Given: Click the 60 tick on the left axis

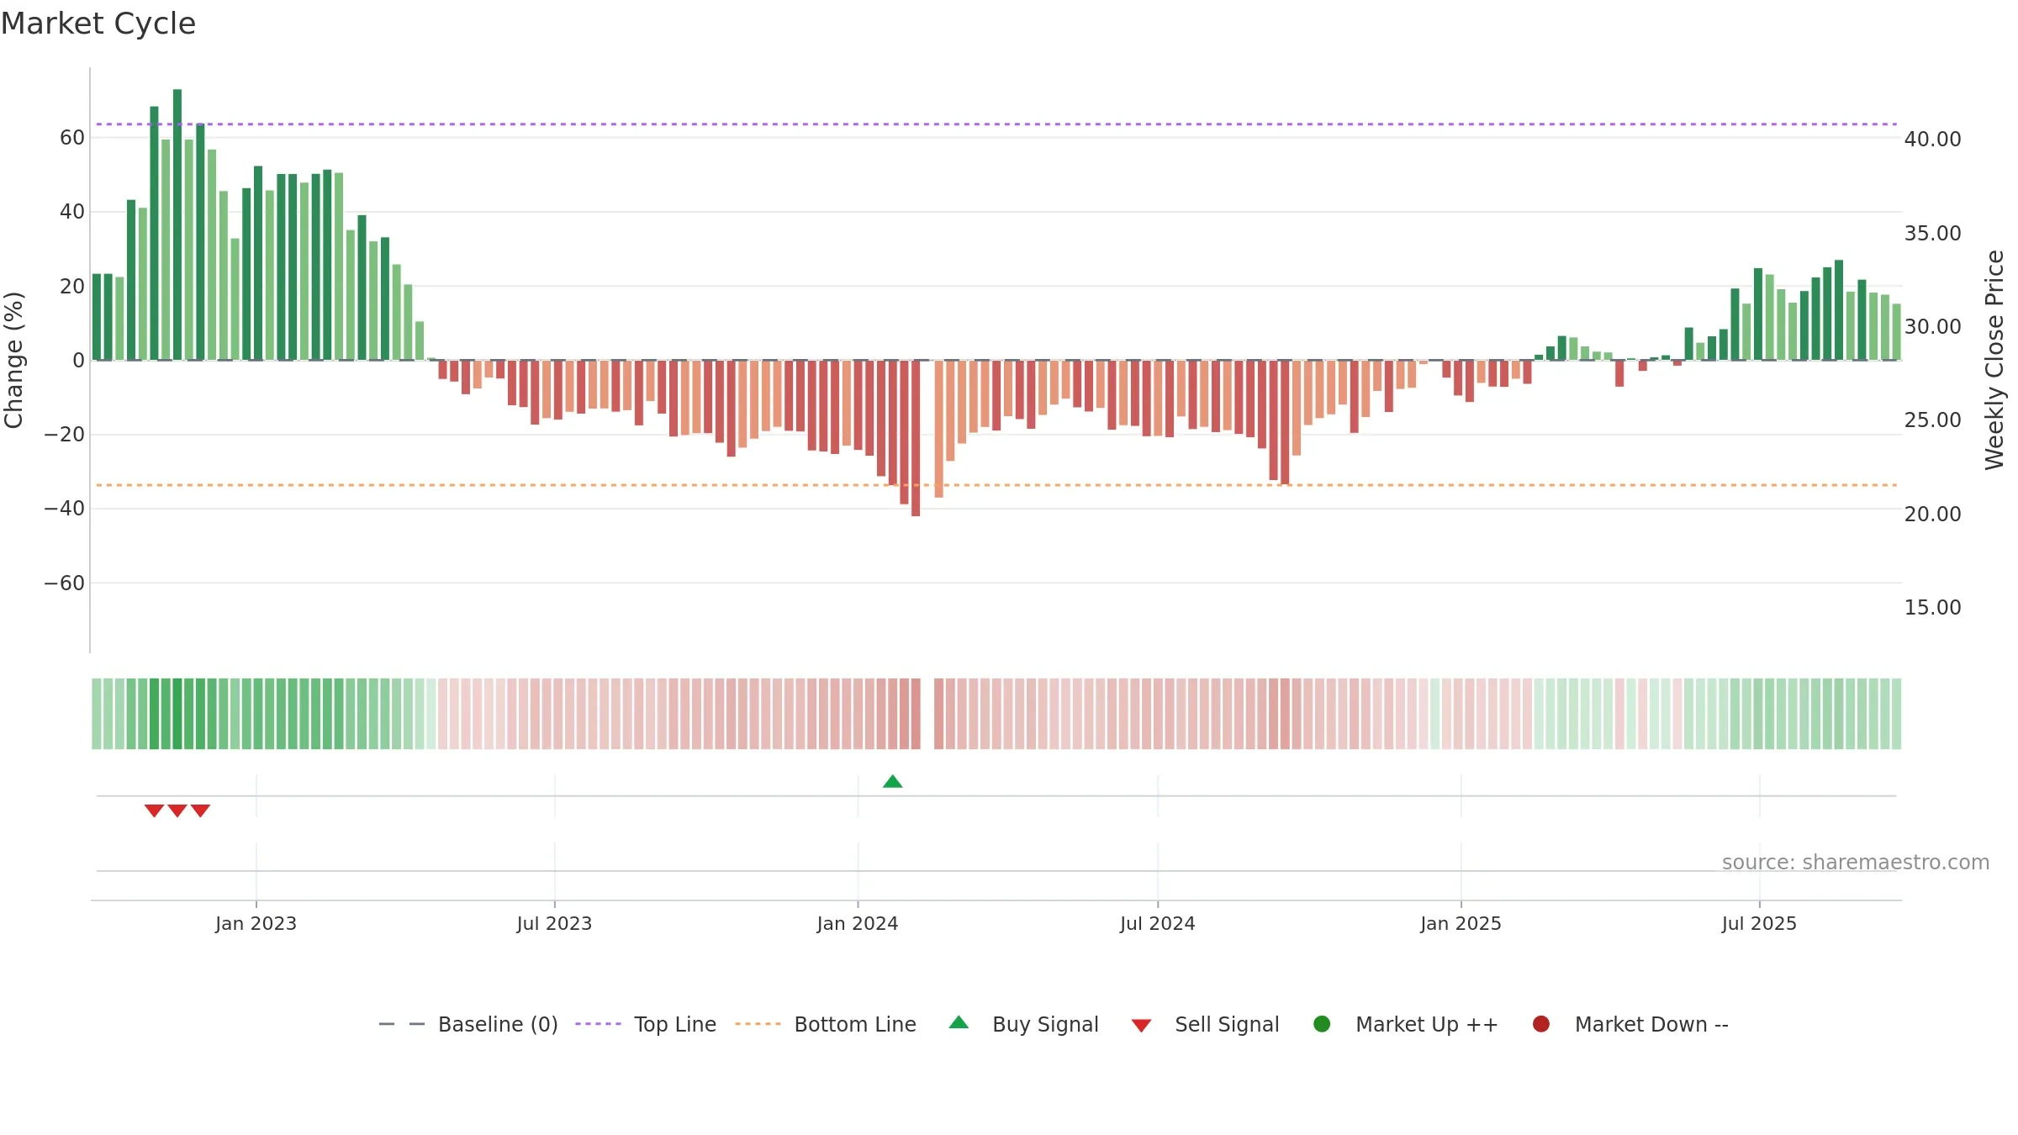Looking at the screenshot, I should click(x=72, y=138).
